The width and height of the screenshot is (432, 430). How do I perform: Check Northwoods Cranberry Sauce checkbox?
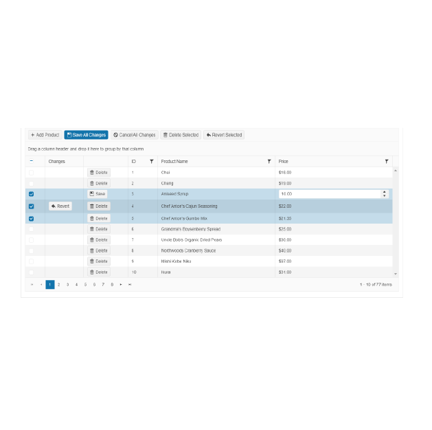(x=32, y=250)
